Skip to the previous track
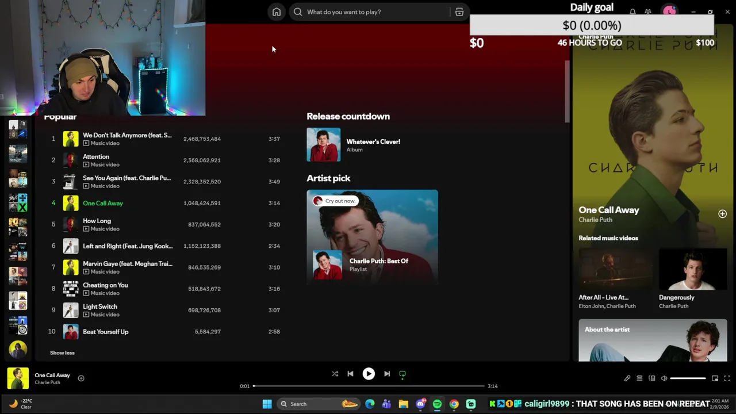 (x=350, y=374)
